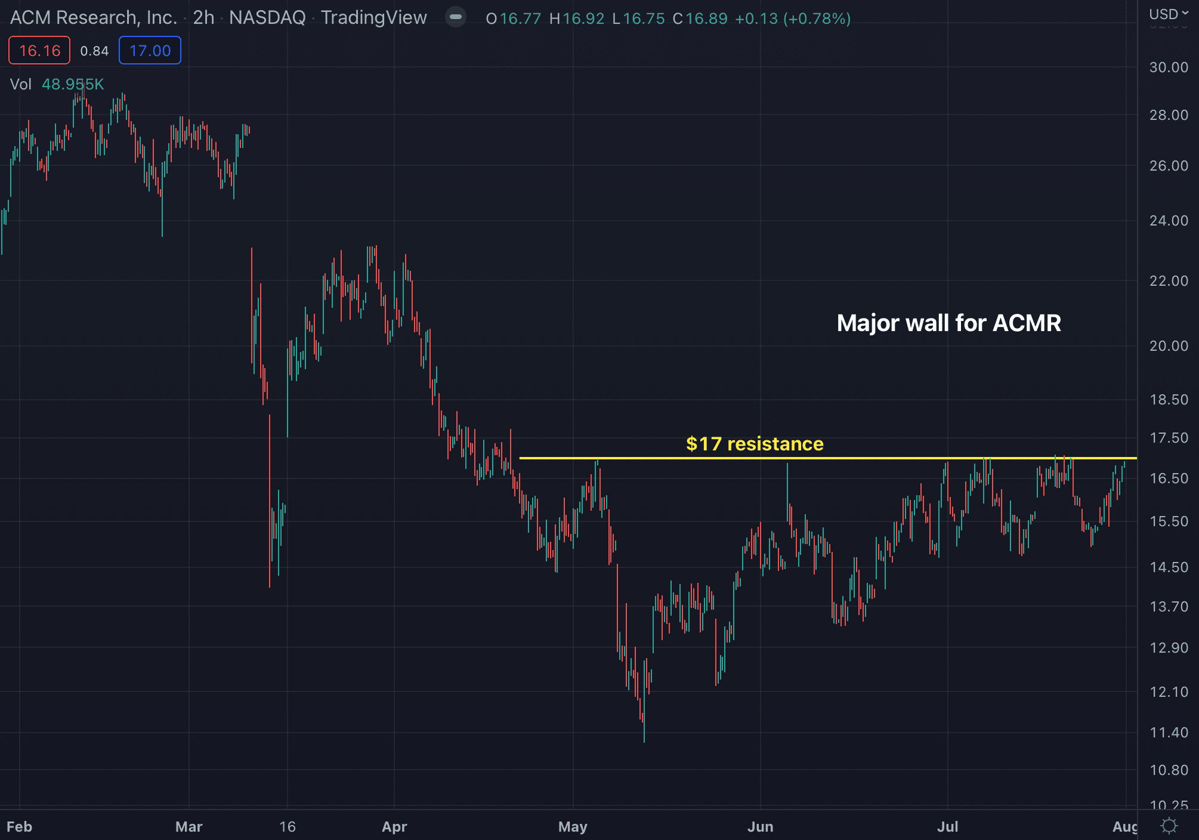
Task: Click the yellow horizontal resistance line
Action: 656,458
